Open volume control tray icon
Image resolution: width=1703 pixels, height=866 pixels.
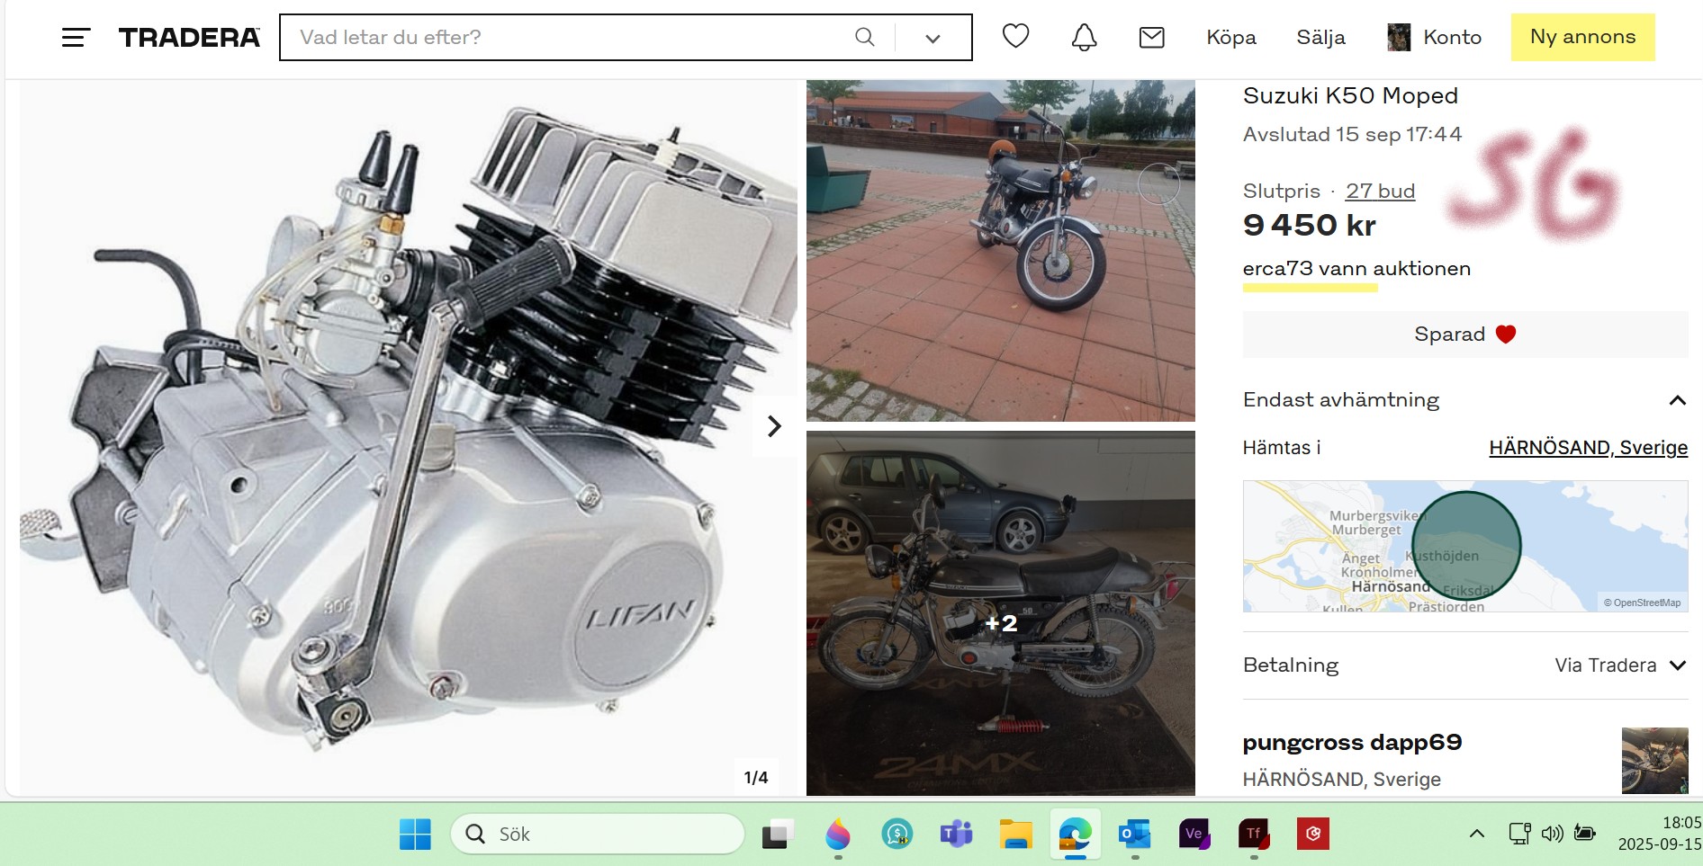(1552, 834)
